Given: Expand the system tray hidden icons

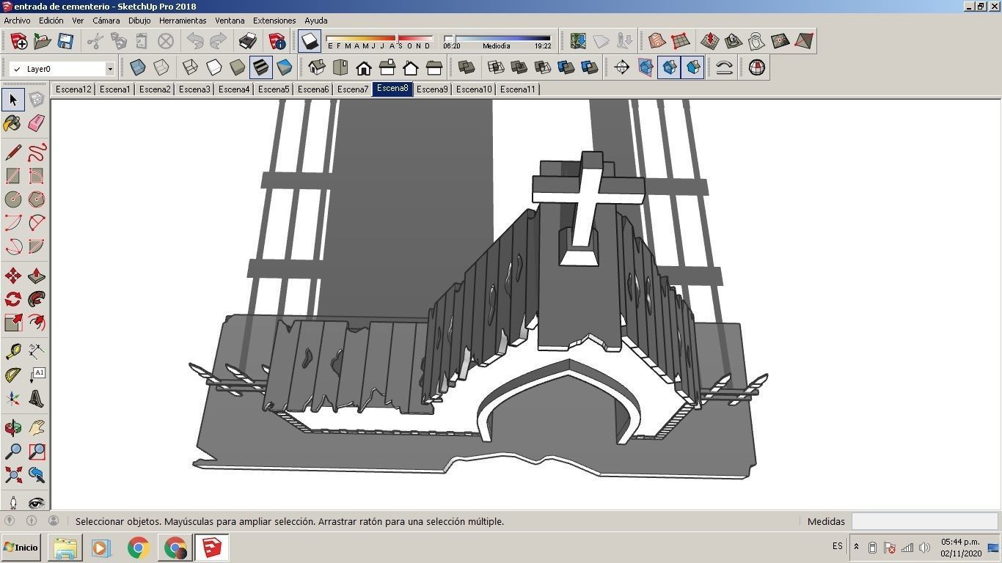Looking at the screenshot, I should (856, 547).
